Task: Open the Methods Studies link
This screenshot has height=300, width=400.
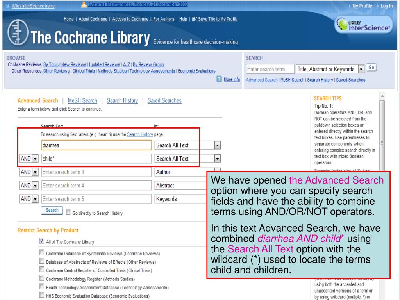Action: pos(112,71)
